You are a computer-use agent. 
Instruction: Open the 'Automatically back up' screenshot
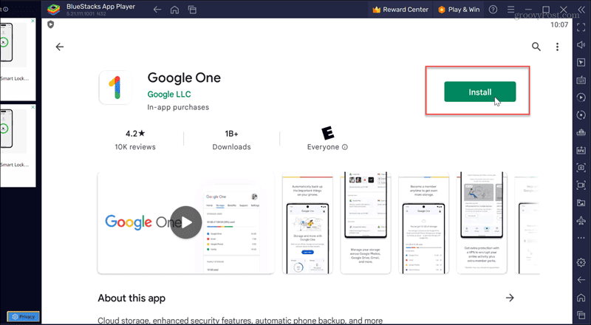coord(307,223)
